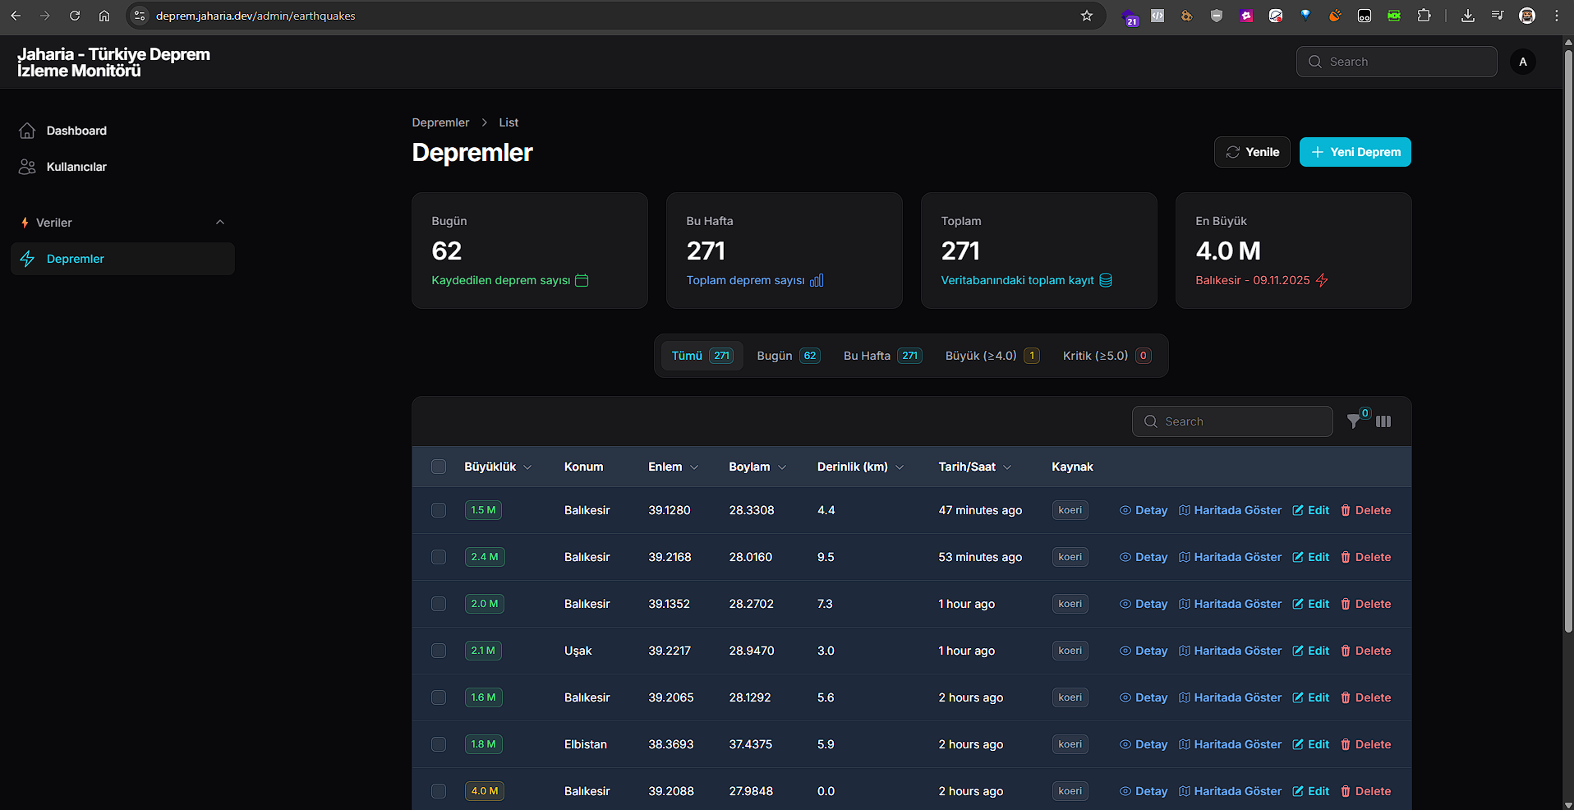
Task: Collapse the Veriler sidebar group
Action: click(219, 223)
